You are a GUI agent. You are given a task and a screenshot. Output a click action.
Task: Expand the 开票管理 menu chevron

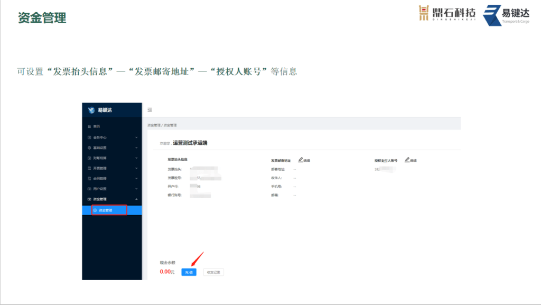pyautogui.click(x=136, y=169)
